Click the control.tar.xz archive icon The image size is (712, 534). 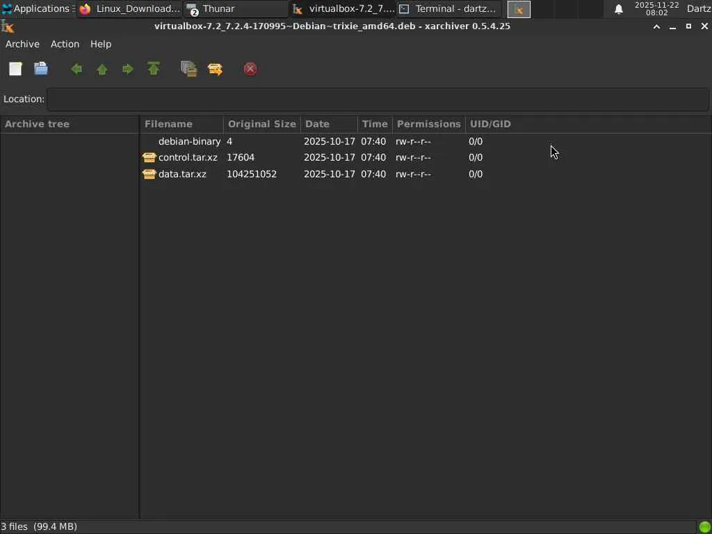(x=149, y=158)
